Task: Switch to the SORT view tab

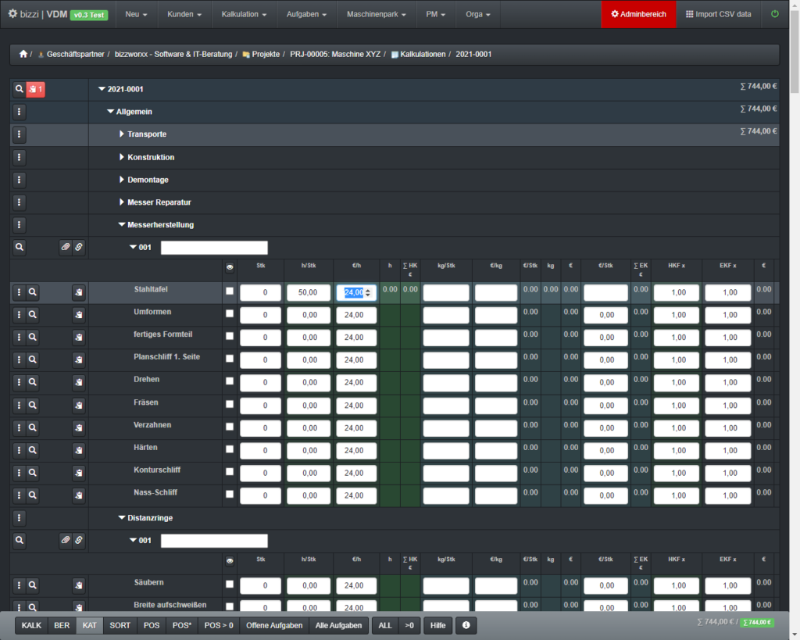Action: point(120,626)
